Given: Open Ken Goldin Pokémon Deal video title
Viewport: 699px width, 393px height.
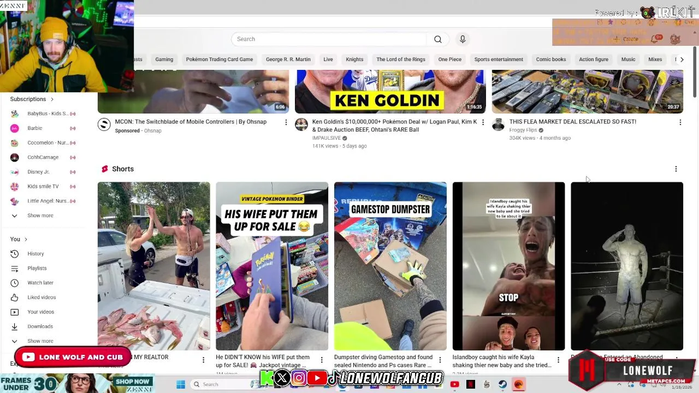Looking at the screenshot, I should point(394,126).
